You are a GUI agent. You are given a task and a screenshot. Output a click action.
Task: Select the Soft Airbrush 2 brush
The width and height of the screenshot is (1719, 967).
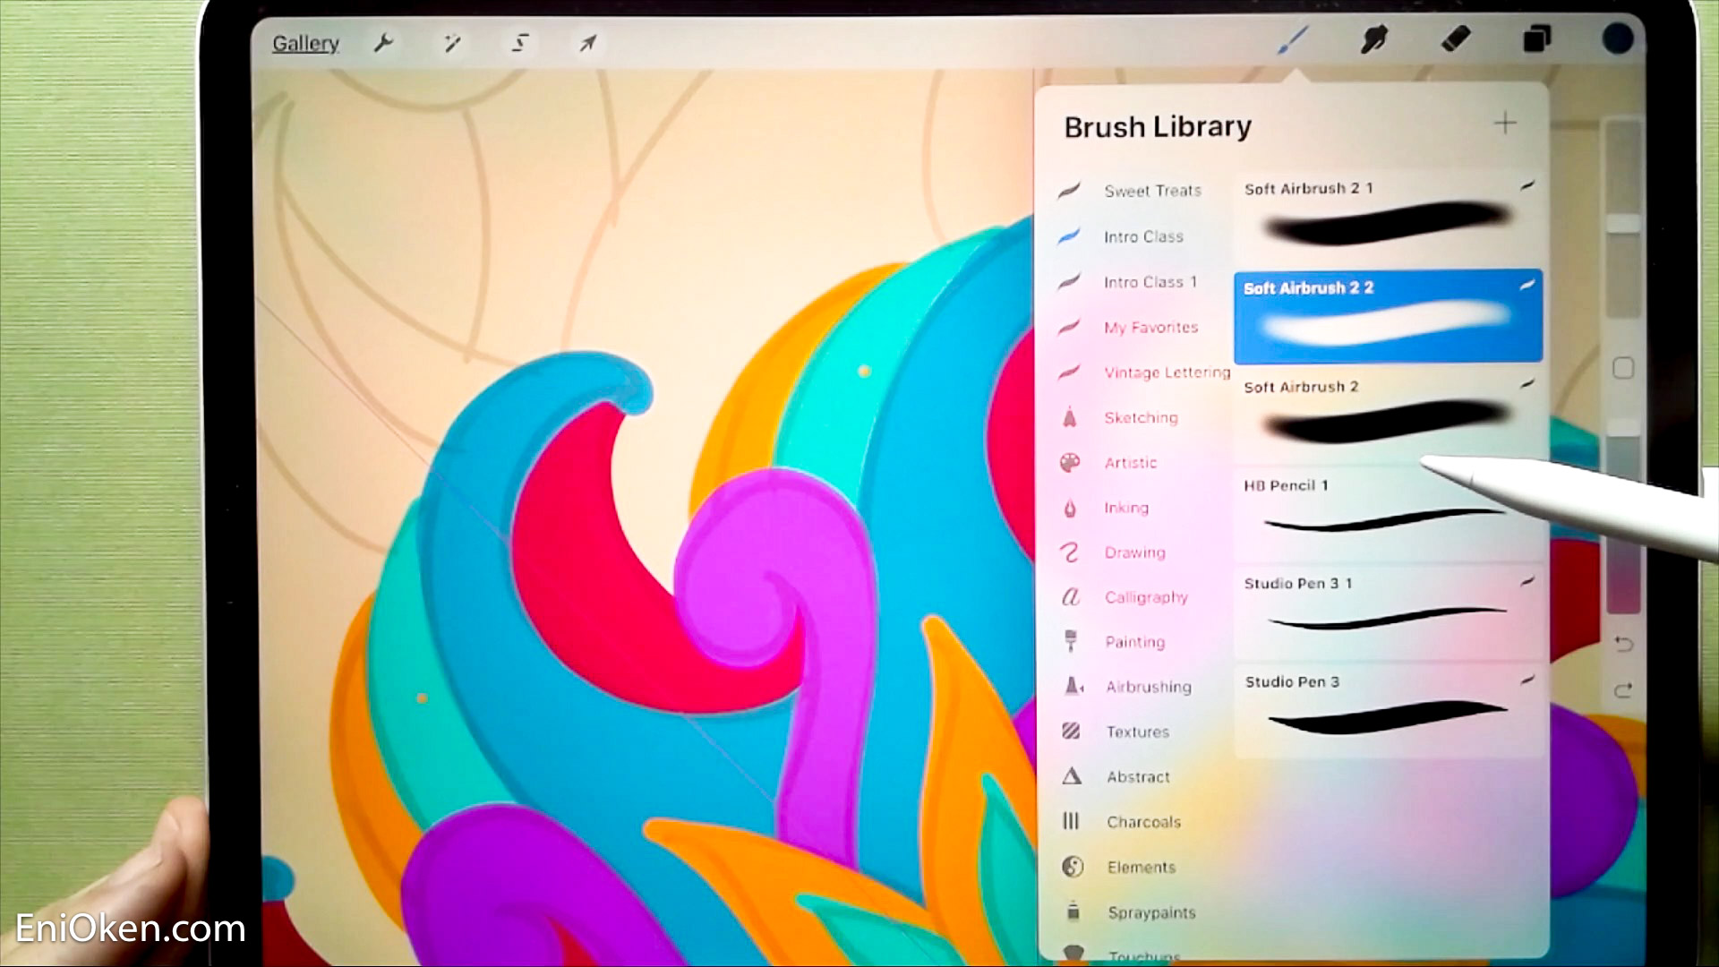click(x=1388, y=415)
